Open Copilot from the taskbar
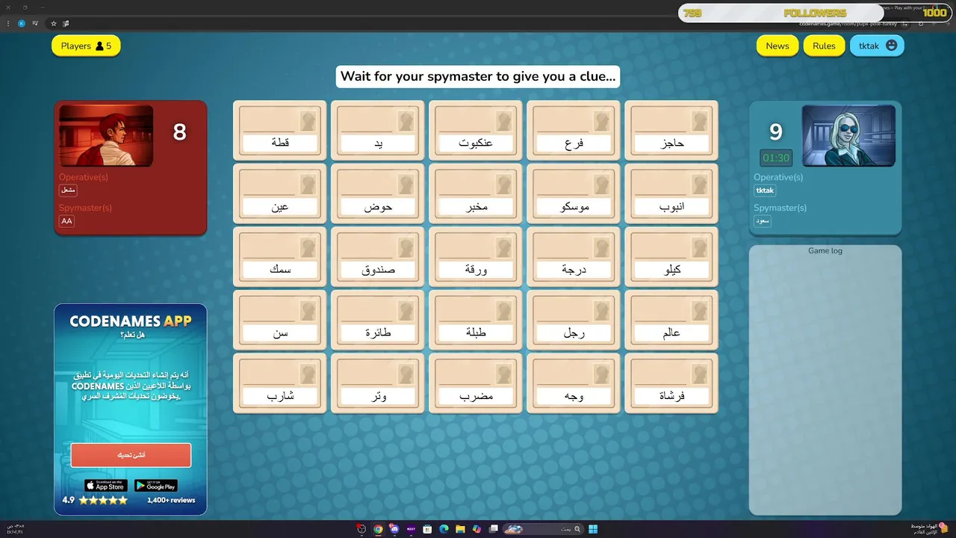The height and width of the screenshot is (538, 956). coord(477,529)
